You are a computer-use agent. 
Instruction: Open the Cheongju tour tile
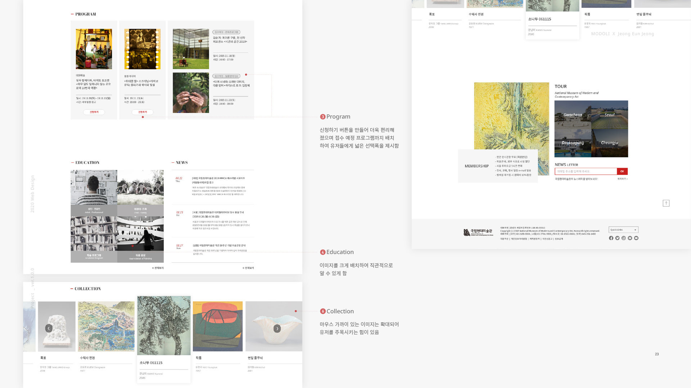[x=610, y=143]
